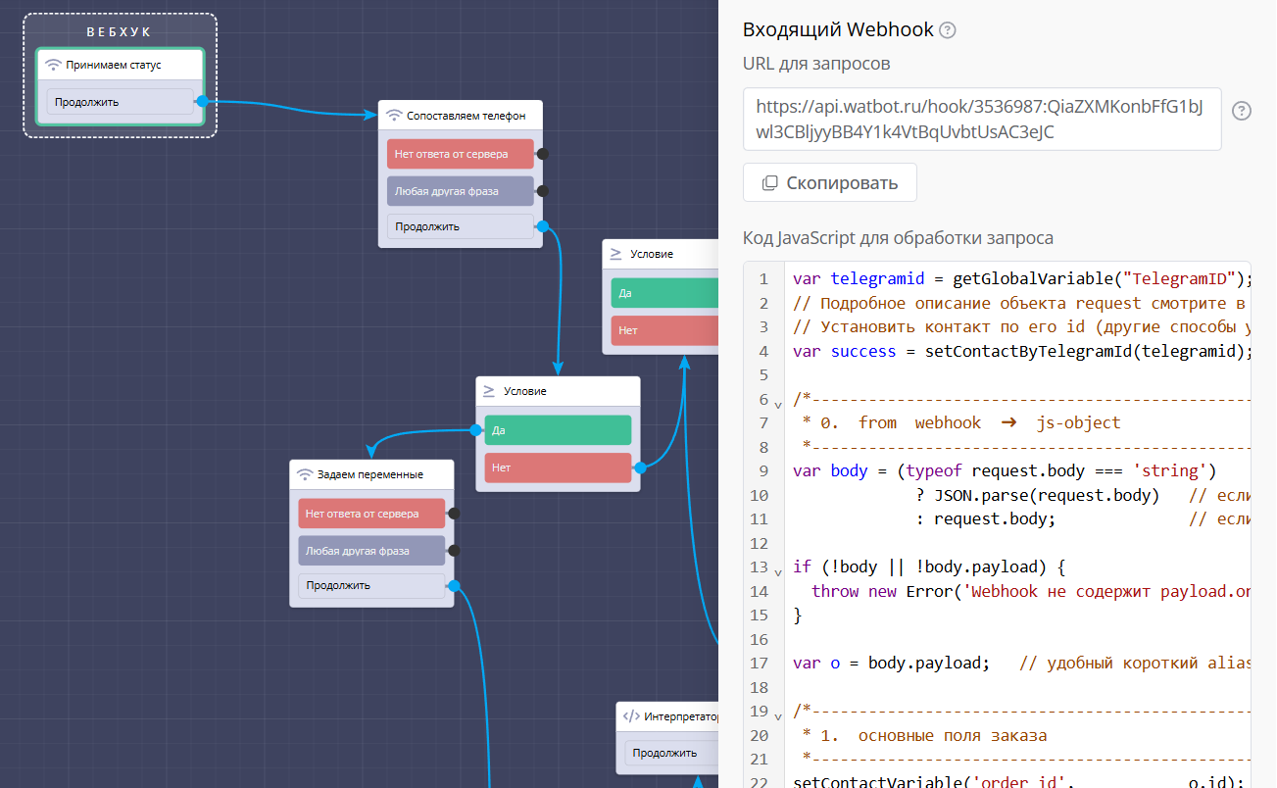Screen dimensions: 1277x788
Task: Click green Да option in lower Условие block
Action: [x=558, y=430]
